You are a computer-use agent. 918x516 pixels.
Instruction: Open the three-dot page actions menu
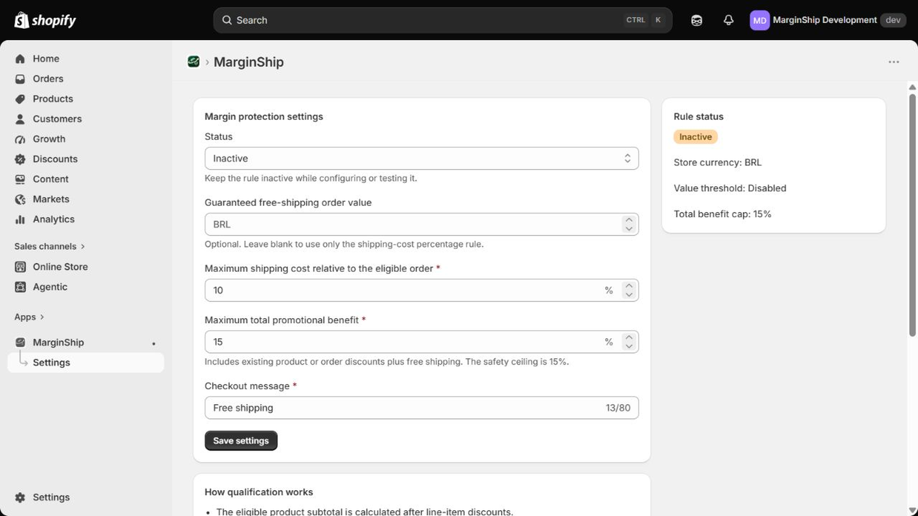[893, 62]
